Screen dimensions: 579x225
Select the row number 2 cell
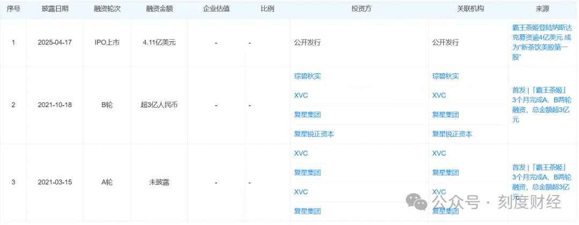tap(13, 105)
